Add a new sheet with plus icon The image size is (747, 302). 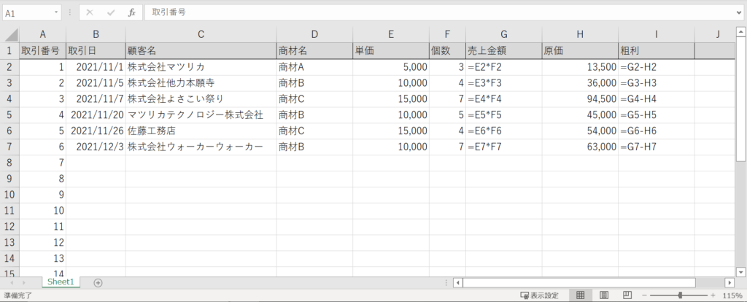(x=98, y=282)
